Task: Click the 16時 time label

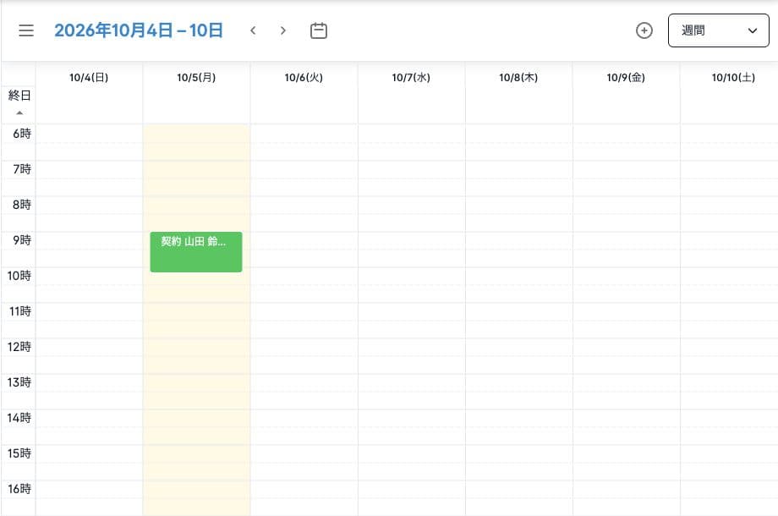Action: [19, 489]
